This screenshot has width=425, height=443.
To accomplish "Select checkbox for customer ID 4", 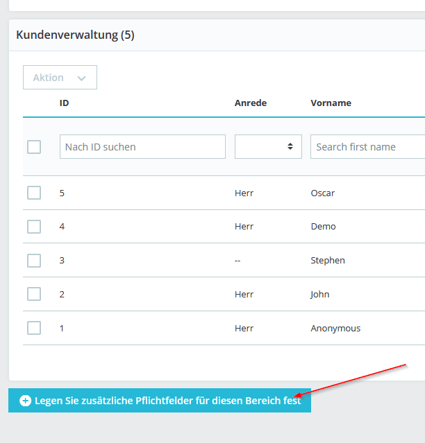I will click(x=34, y=227).
